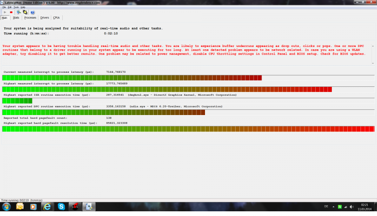
Task: Click the dxgkrnl.sys DirectX Graphics Kernel text
Action: 182,95
